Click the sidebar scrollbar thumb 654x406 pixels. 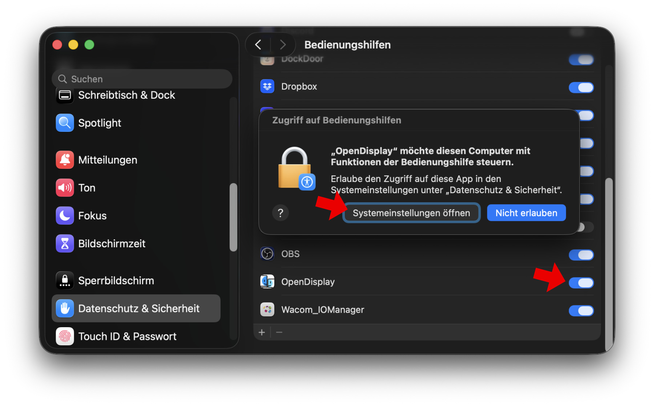coord(233,217)
